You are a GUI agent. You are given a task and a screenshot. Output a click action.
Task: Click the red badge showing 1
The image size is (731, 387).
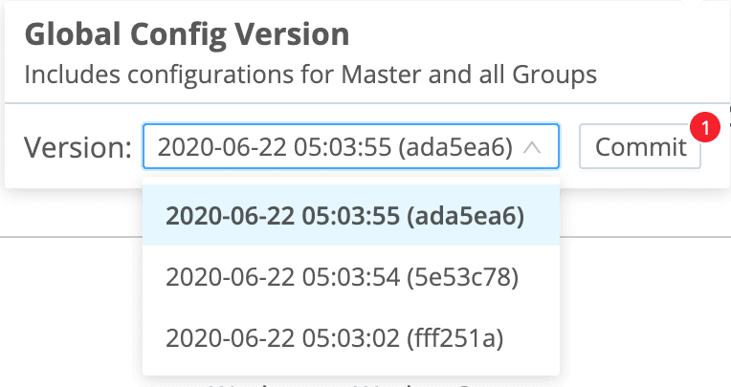[x=705, y=126]
